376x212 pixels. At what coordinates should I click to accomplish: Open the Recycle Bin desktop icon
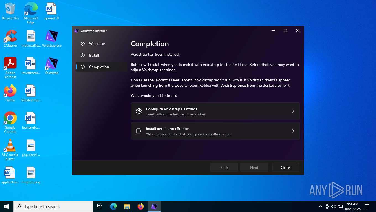tap(10, 11)
